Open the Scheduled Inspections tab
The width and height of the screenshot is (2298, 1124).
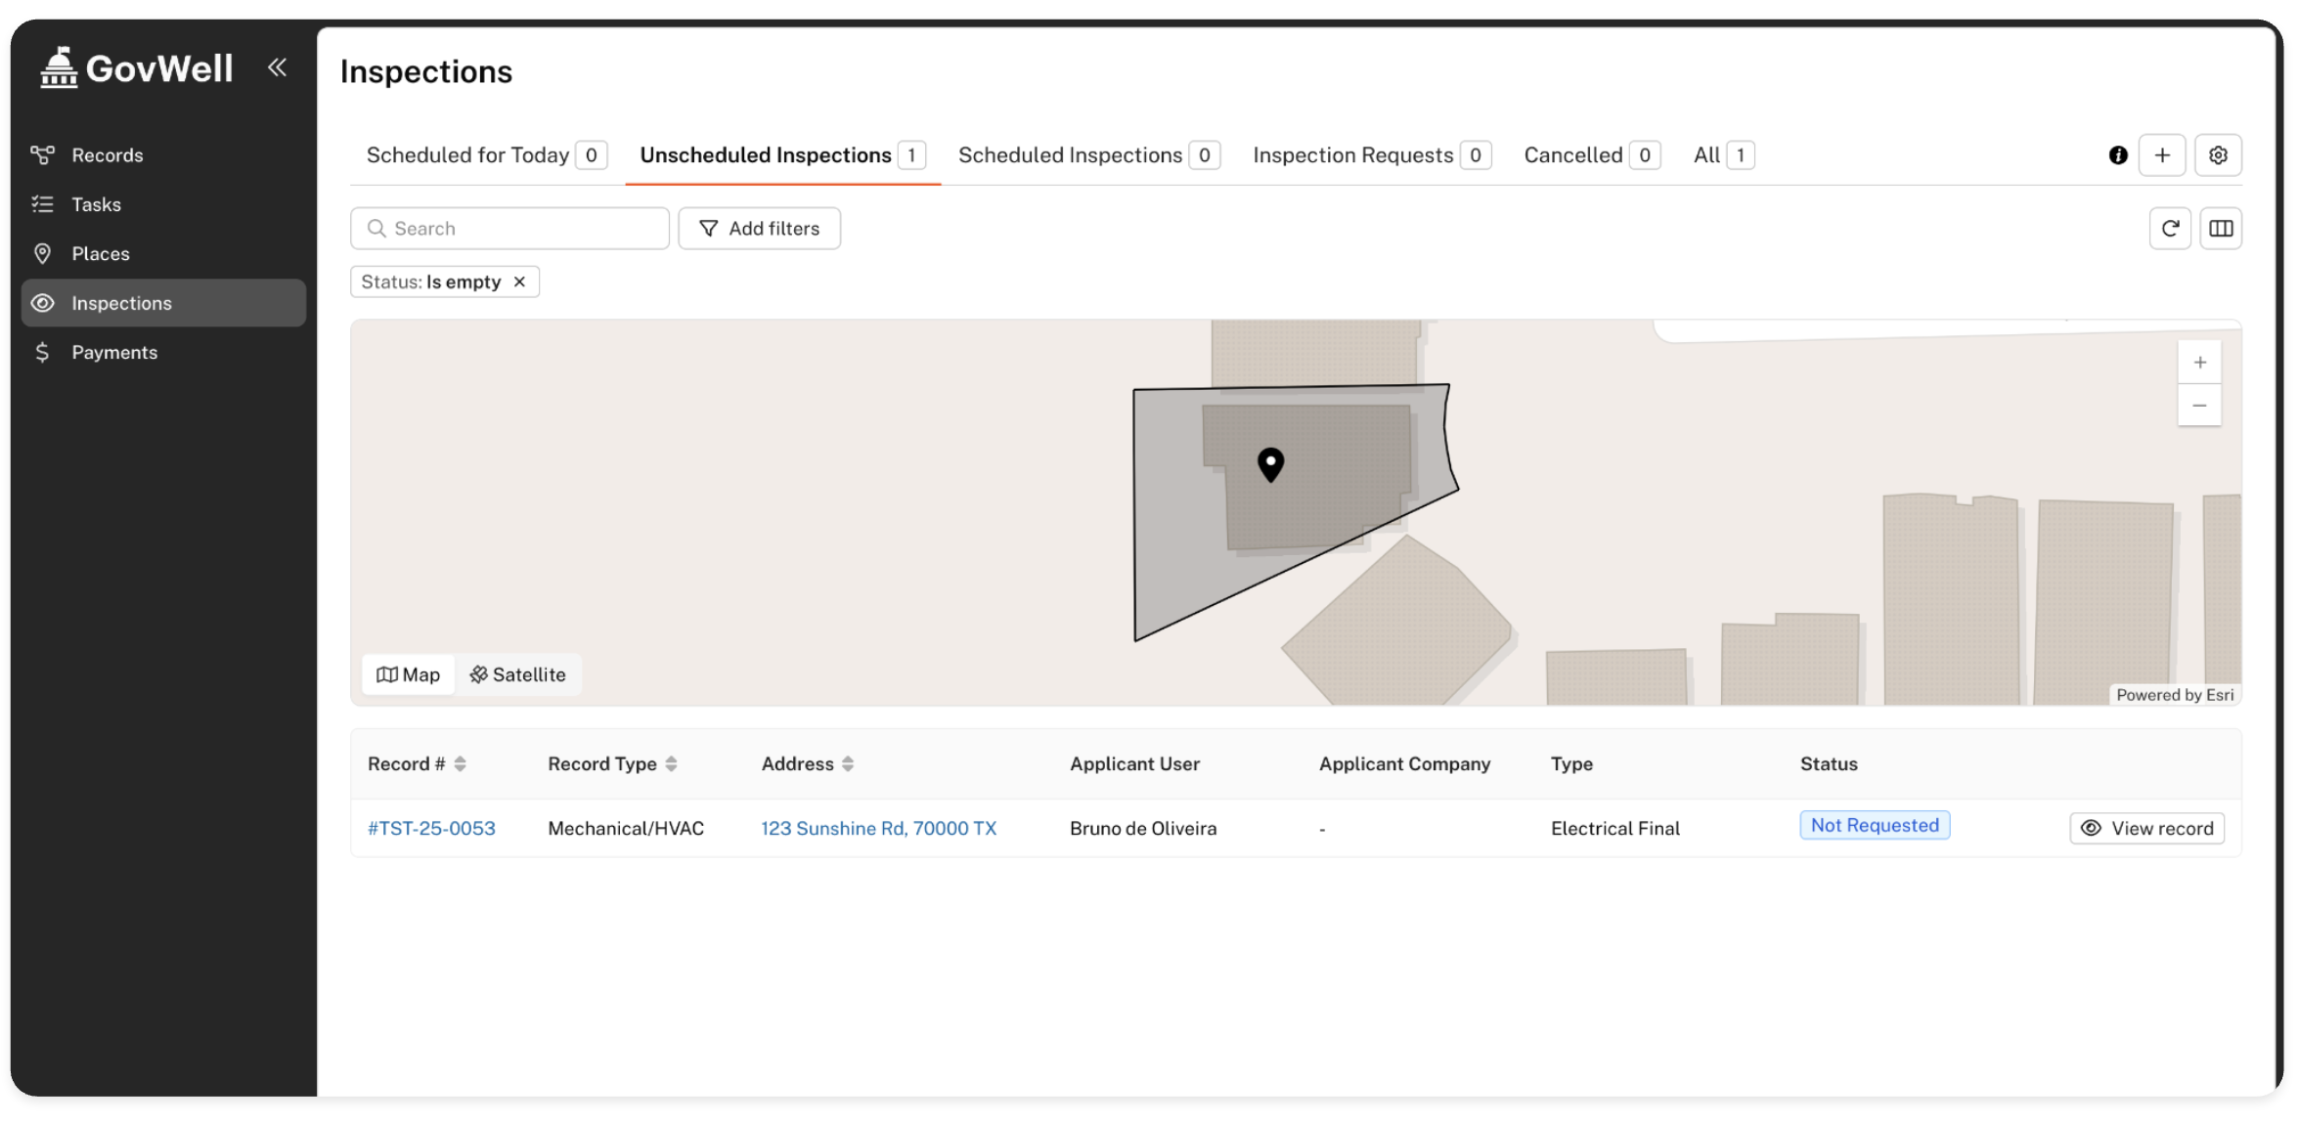1069,155
